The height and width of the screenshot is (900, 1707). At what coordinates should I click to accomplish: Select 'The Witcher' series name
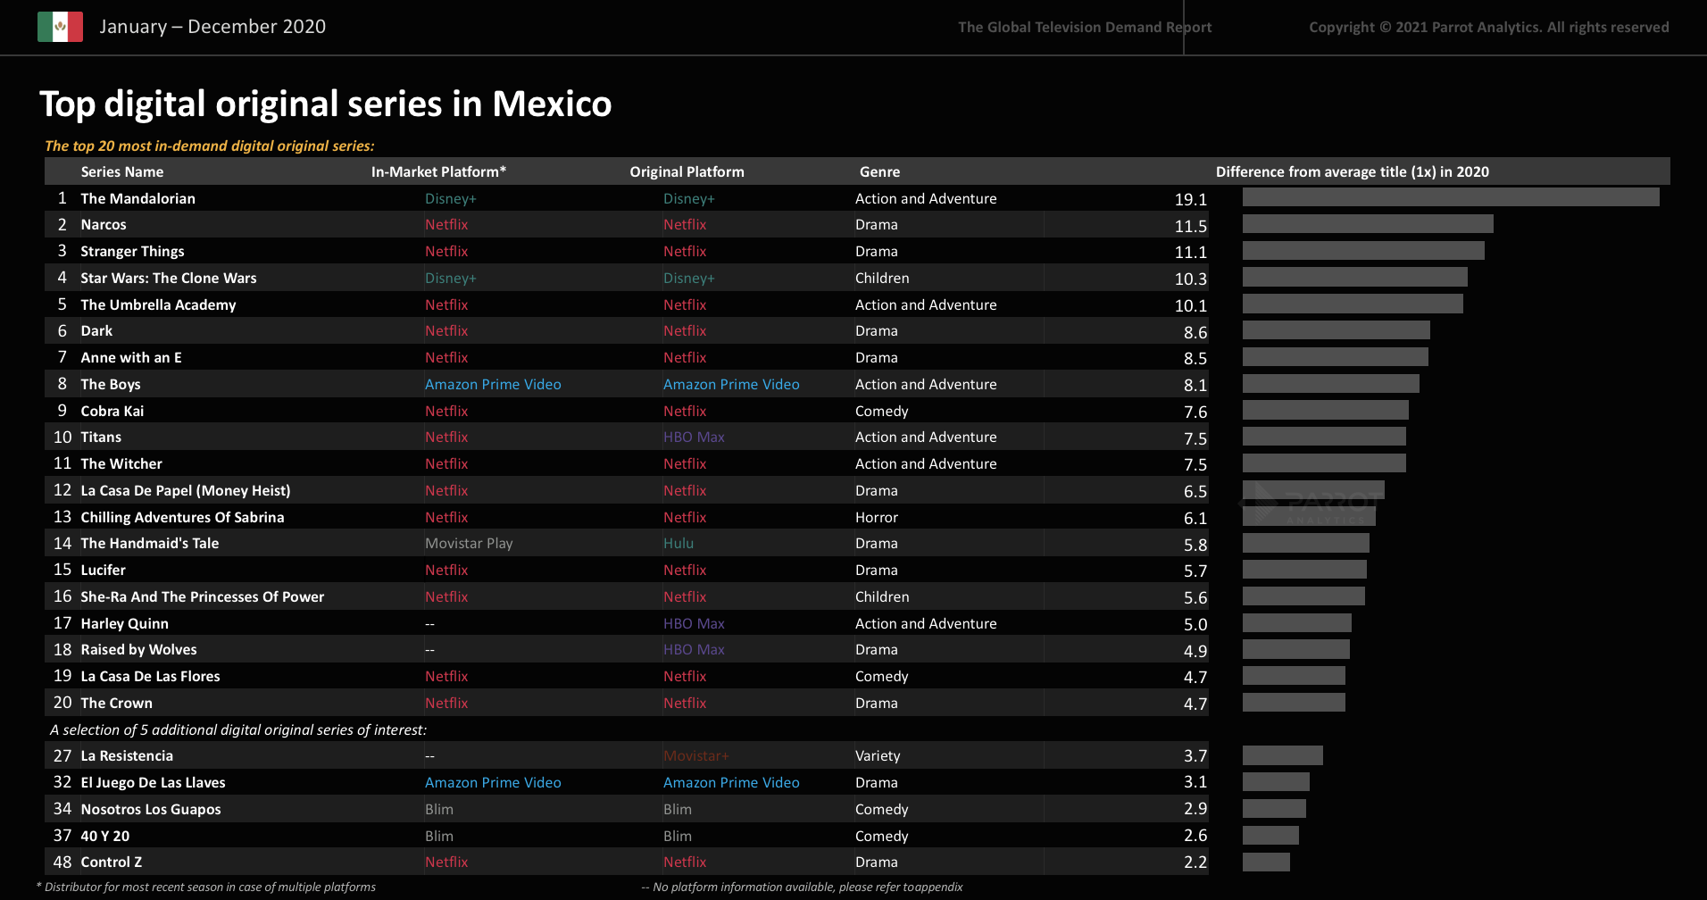pos(121,463)
